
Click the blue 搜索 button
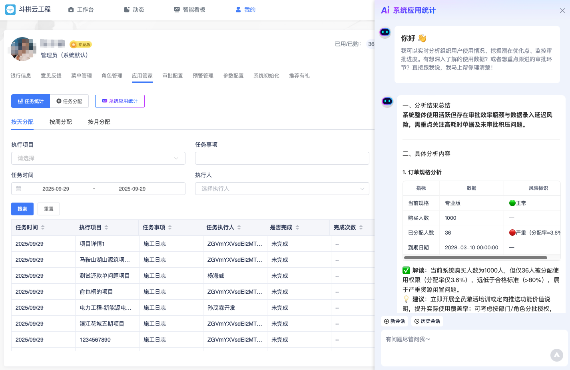[x=22, y=209]
